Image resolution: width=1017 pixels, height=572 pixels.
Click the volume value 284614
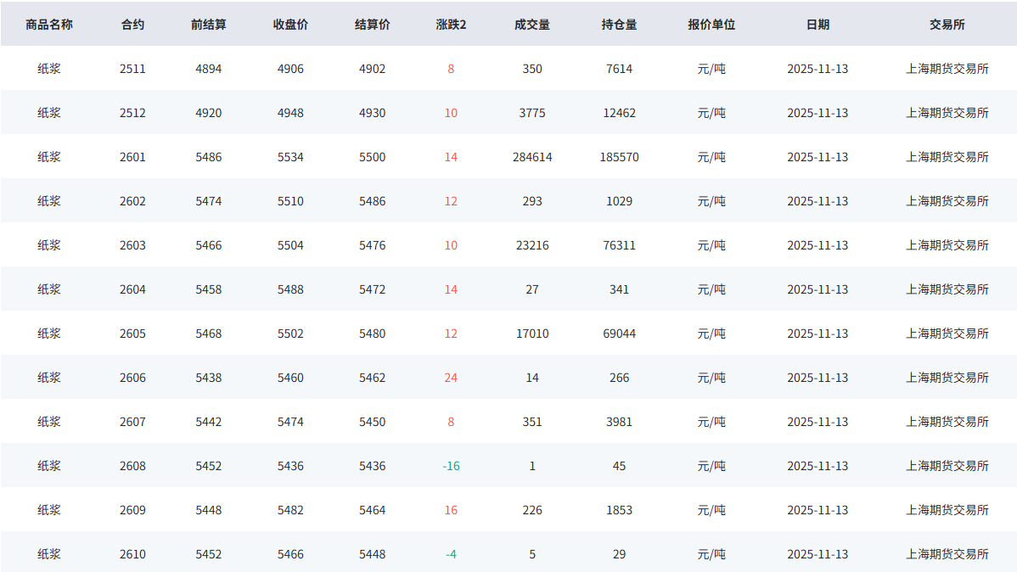[532, 157]
